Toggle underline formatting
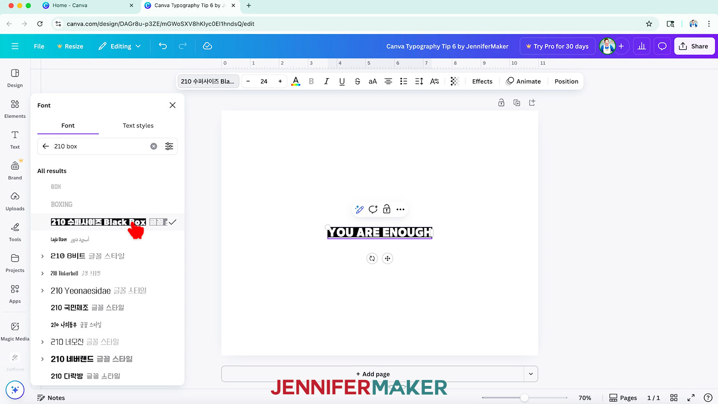 coord(342,81)
